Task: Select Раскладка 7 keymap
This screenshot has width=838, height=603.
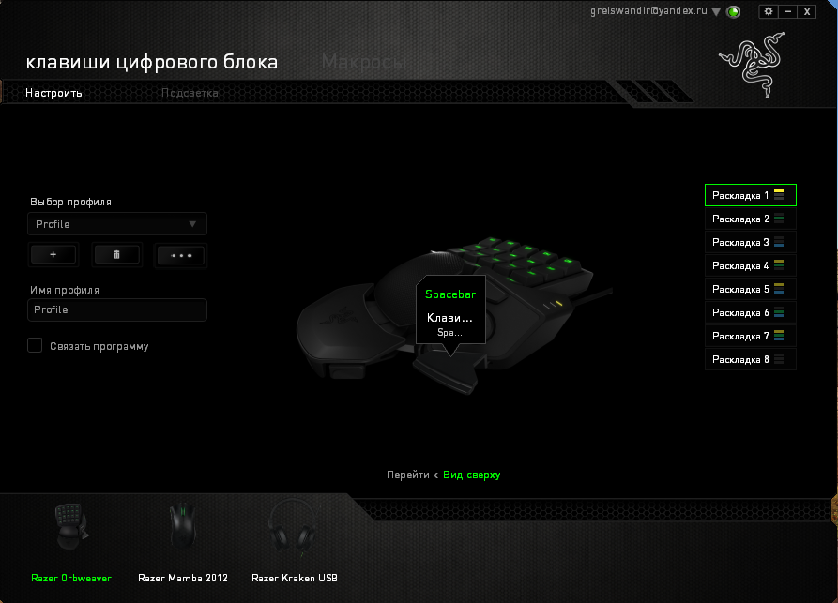Action: point(751,336)
